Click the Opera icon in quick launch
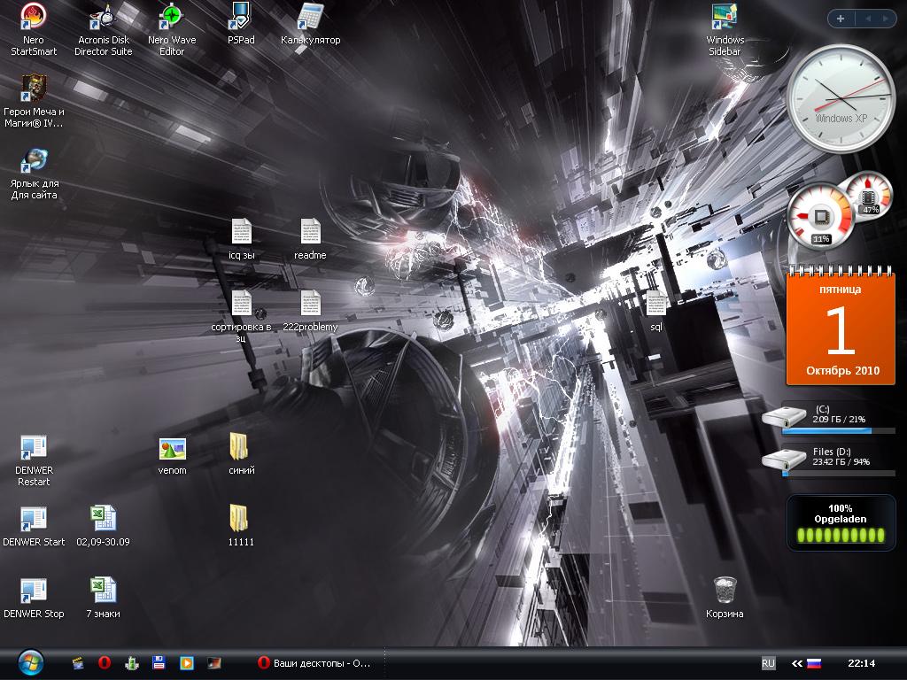Image resolution: width=907 pixels, height=680 pixels. tap(105, 662)
